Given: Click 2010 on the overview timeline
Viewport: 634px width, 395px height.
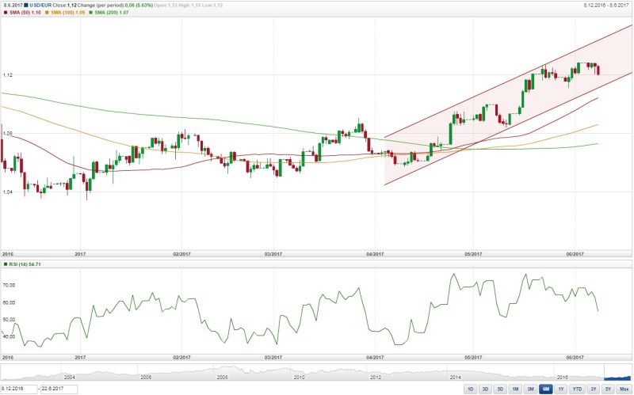Looking at the screenshot, I should (x=300, y=378).
